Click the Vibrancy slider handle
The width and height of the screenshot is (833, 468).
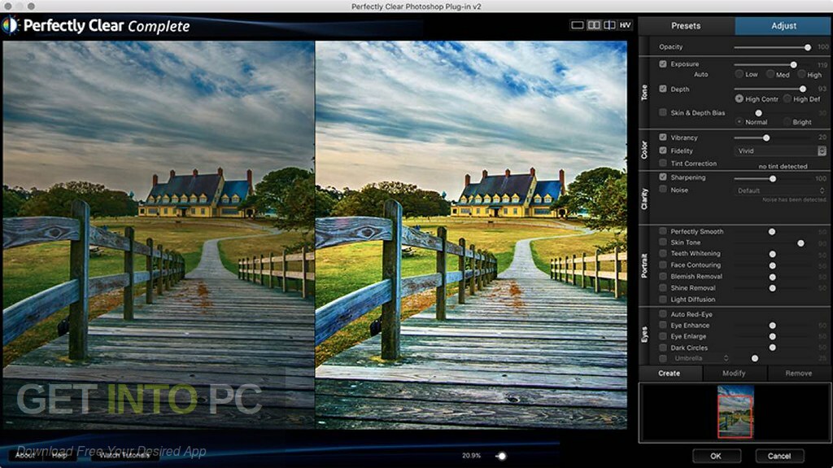[x=766, y=138]
